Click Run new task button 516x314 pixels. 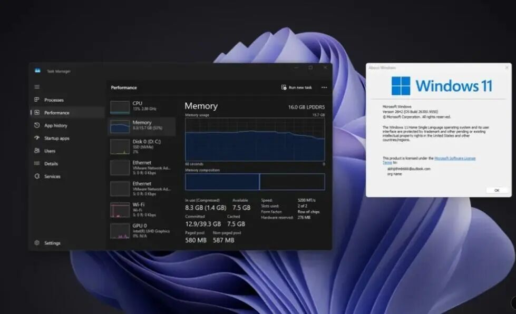297,87
